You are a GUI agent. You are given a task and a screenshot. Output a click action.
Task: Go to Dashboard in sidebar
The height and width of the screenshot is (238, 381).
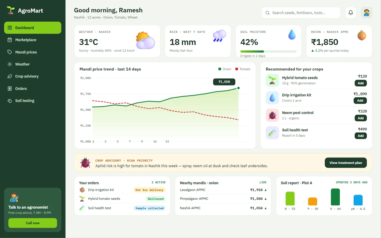tap(33, 28)
